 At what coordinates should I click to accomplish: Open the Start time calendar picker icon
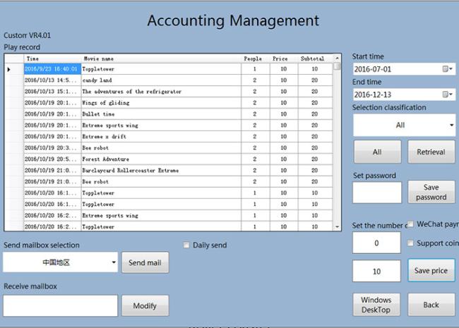click(x=446, y=69)
